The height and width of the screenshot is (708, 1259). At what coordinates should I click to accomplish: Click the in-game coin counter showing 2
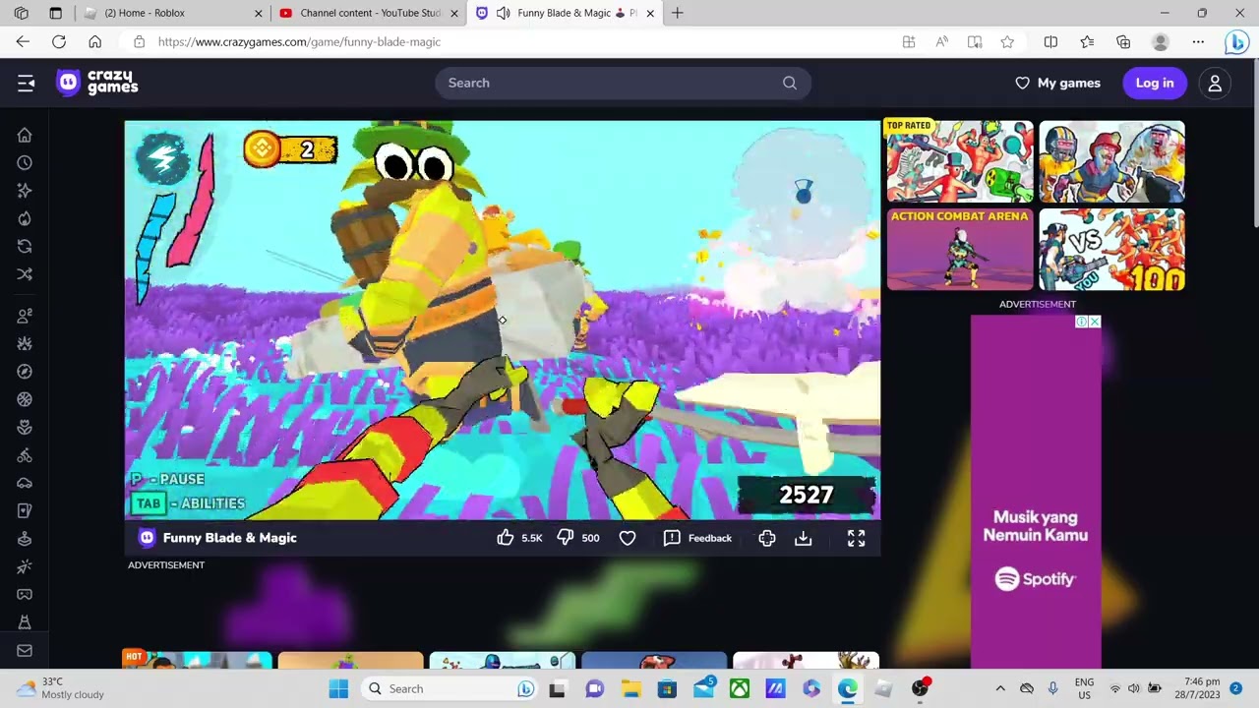point(290,149)
